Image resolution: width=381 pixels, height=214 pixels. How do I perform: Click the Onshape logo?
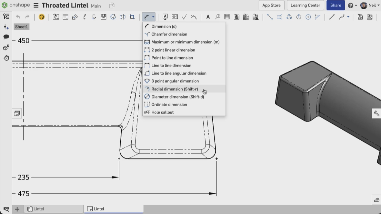click(16, 5)
